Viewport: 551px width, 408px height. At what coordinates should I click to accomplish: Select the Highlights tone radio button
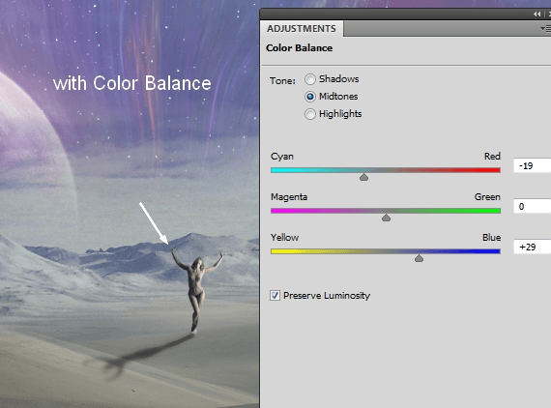click(310, 114)
